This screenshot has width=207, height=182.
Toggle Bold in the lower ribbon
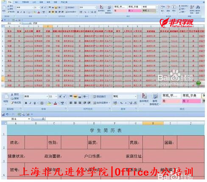(x=26, y=103)
